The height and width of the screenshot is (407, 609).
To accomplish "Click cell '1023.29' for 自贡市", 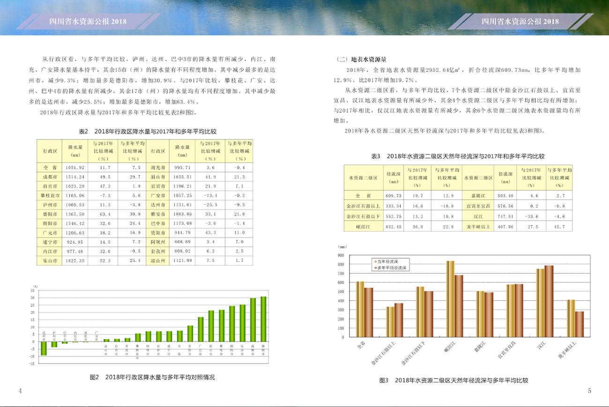I will tap(75, 186).
